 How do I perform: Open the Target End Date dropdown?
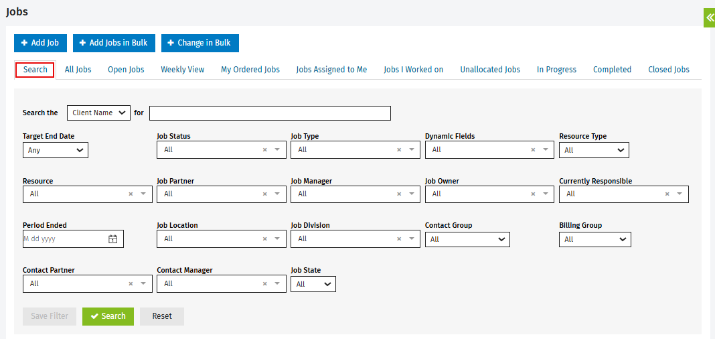tap(55, 150)
